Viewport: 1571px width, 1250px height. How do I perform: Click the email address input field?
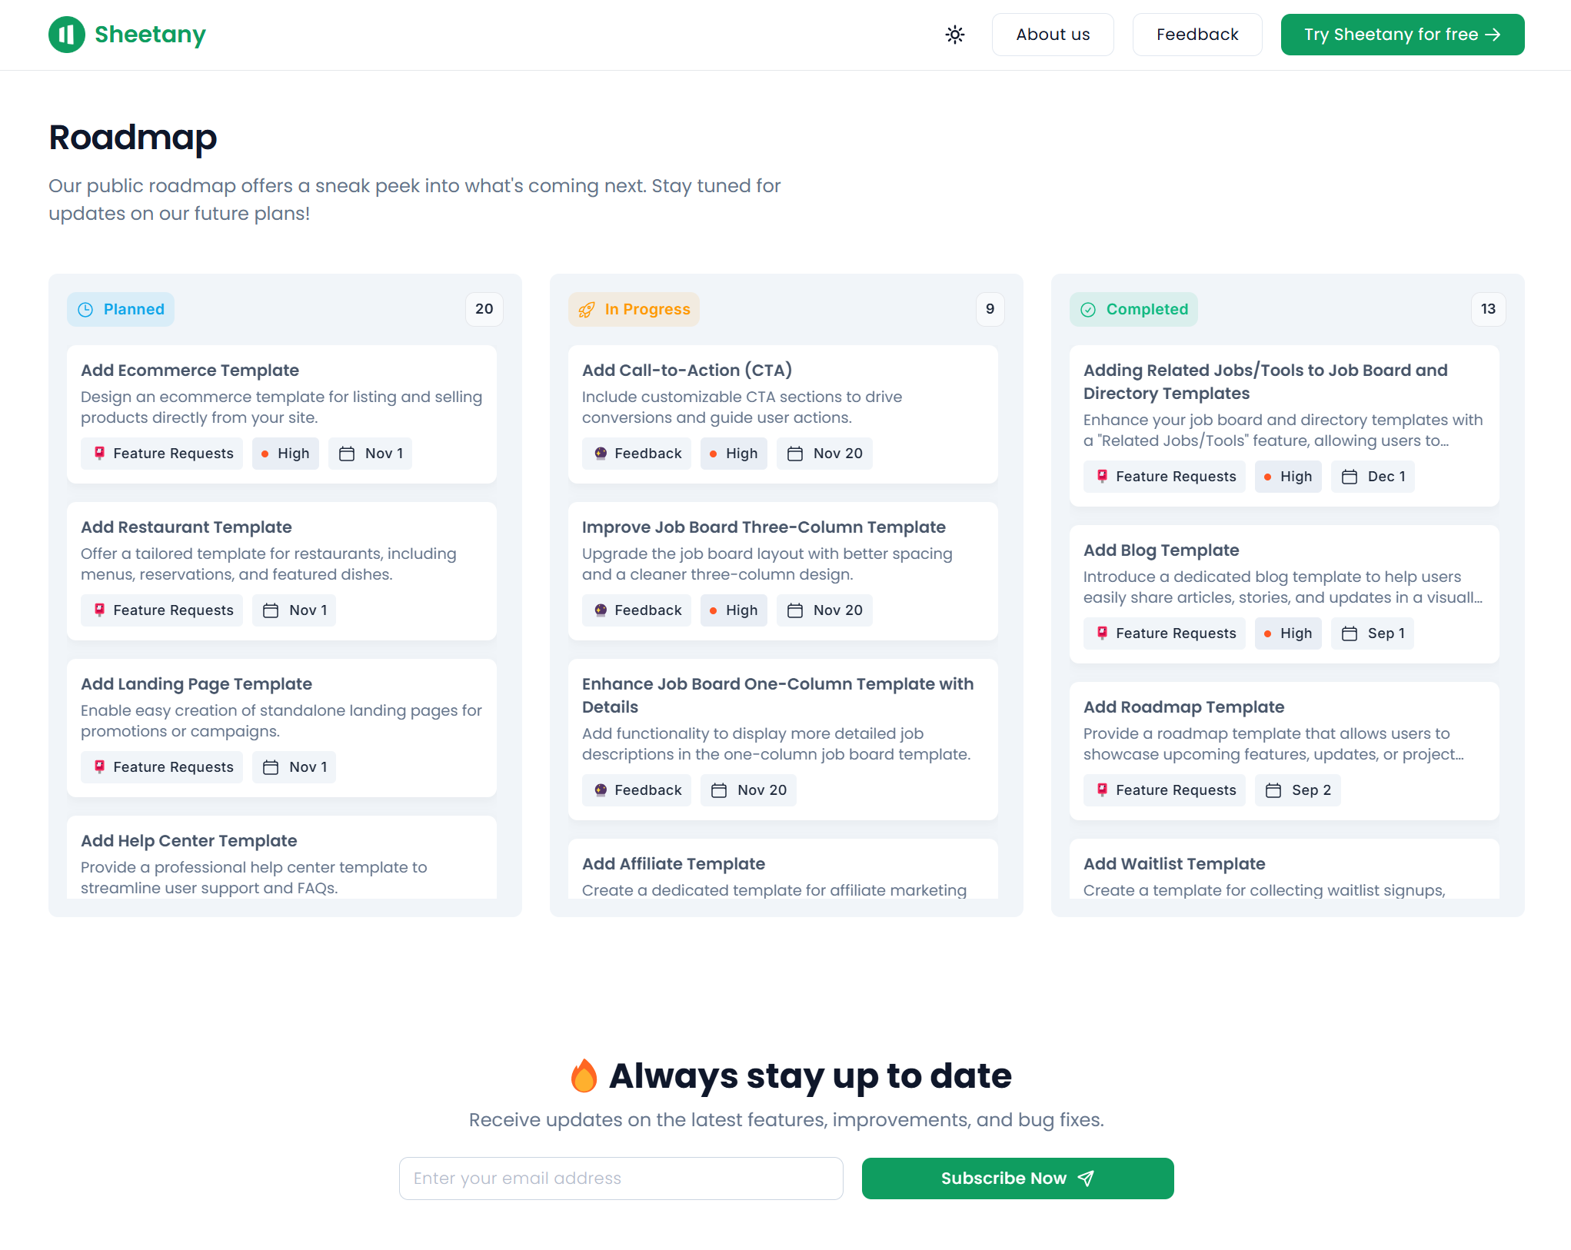pyautogui.click(x=621, y=1178)
